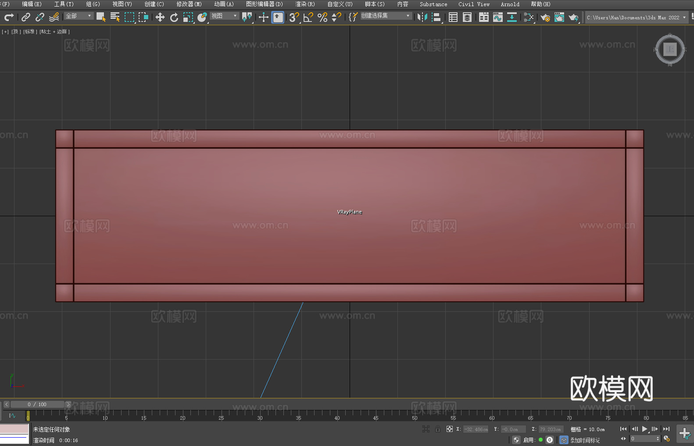Screen dimensions: 694x446
Task: Open the 创建选择集 dropdown
Action: [386, 16]
